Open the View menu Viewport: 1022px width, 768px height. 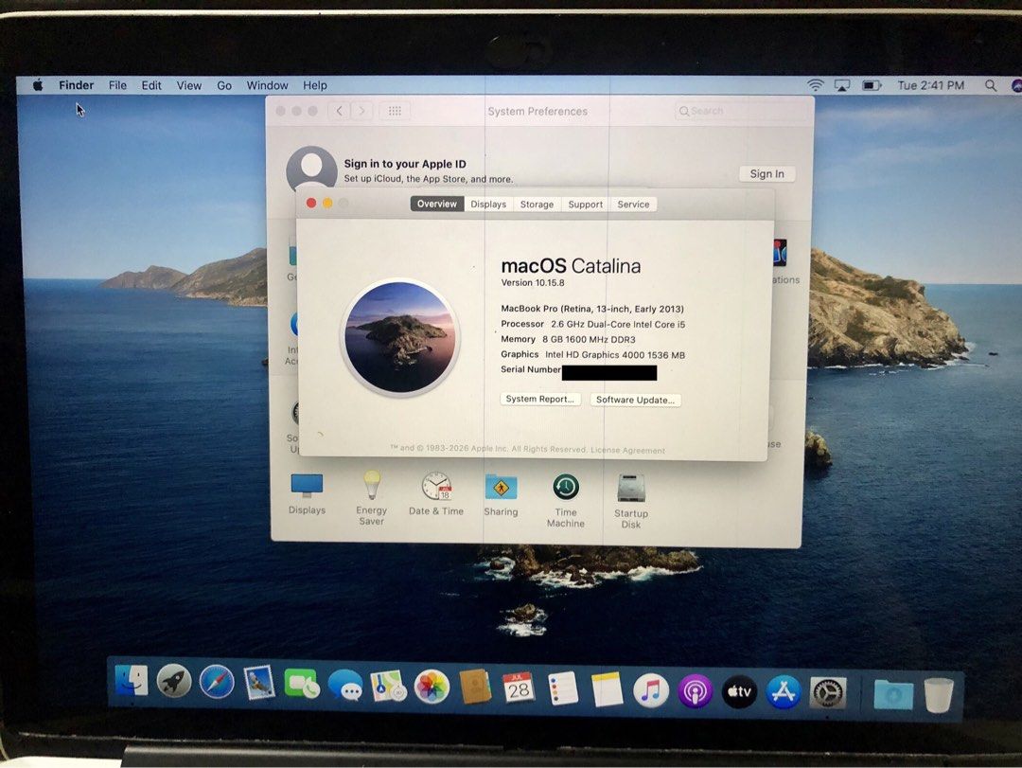[x=189, y=85]
